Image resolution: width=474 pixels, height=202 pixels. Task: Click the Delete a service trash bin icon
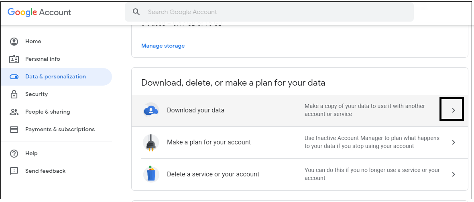click(151, 174)
